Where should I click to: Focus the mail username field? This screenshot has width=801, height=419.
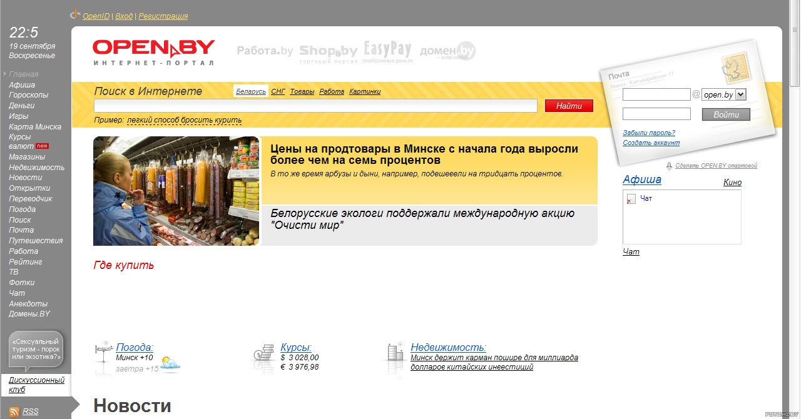(656, 94)
